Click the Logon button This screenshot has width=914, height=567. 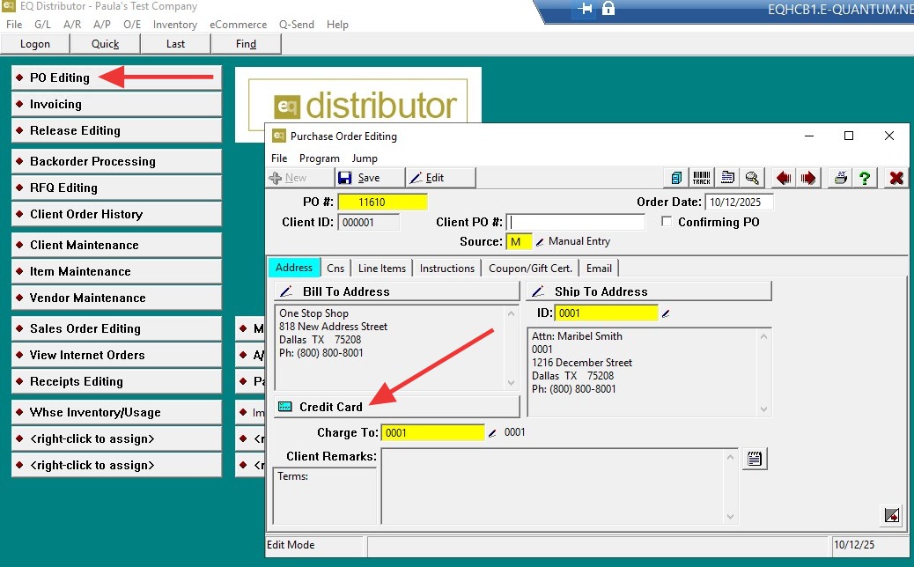(x=35, y=44)
